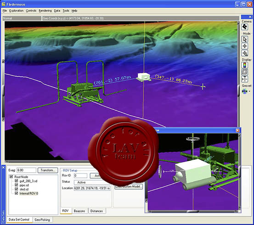The image size is (254, 225).
Task: Click the Geo Coords readout bar
Action: tap(141, 18)
